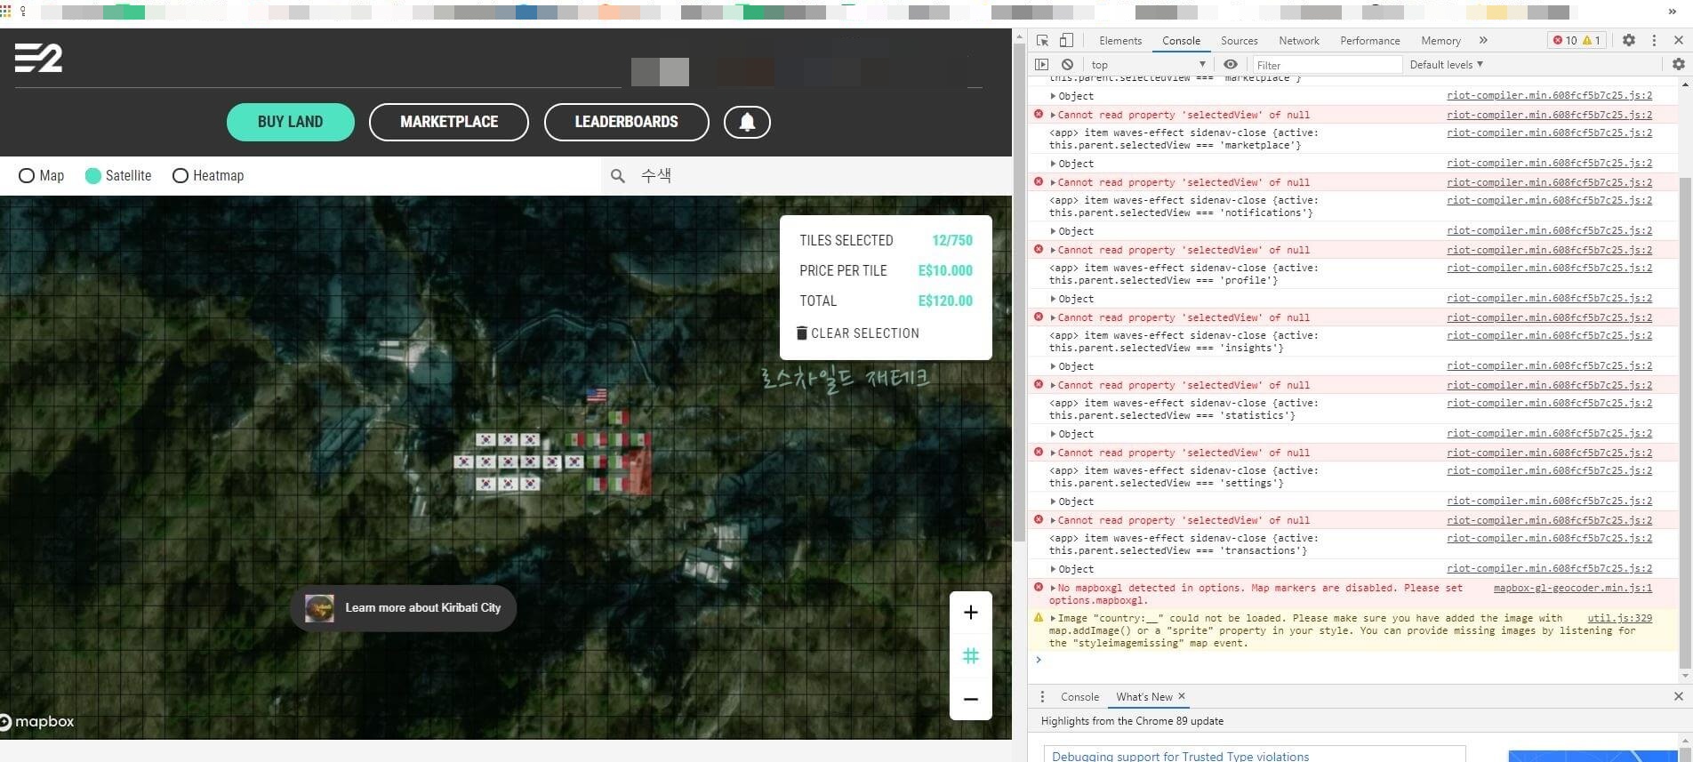Switch to the Performance tab
This screenshot has width=1693, height=762.
[1369, 40]
